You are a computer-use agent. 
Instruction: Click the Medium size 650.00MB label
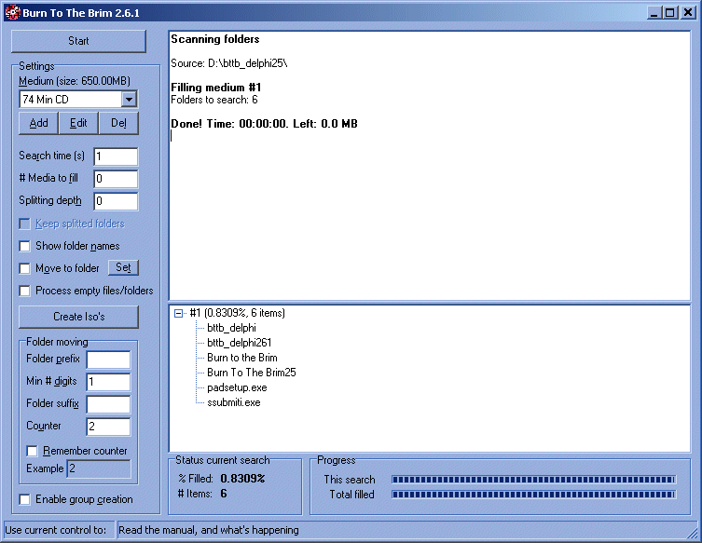[75, 81]
